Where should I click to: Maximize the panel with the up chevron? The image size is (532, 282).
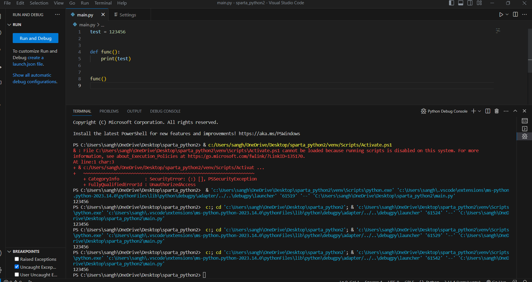515,111
